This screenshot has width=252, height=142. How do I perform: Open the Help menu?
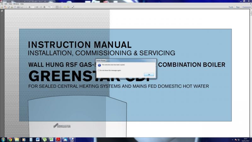(x=22, y=4)
